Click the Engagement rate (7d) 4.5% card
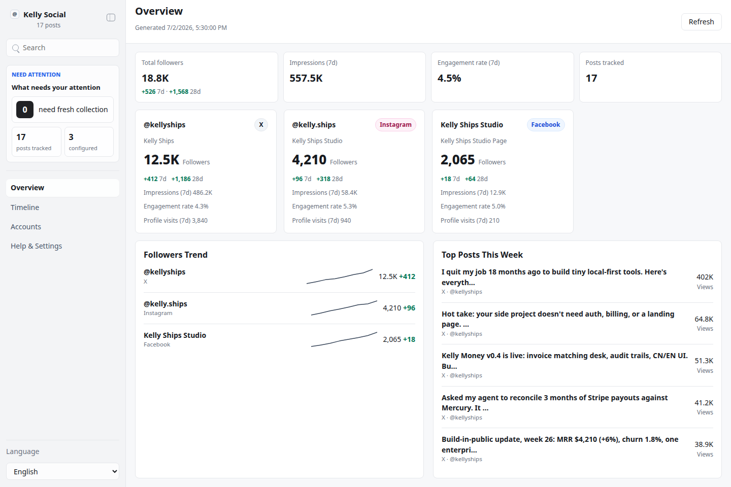The width and height of the screenshot is (731, 487). [503, 77]
